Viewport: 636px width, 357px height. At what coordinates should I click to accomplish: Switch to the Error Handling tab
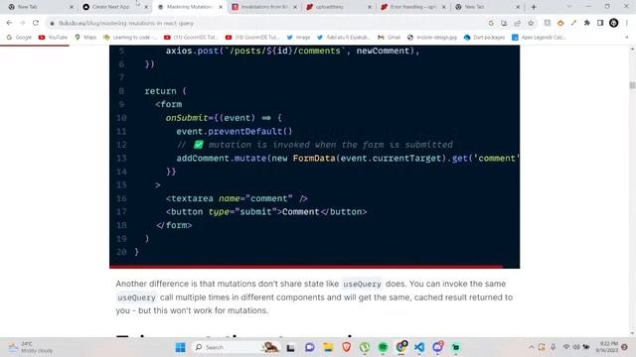(412, 7)
